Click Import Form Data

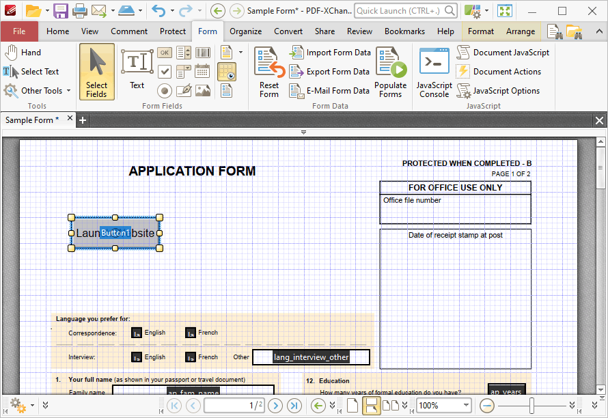click(330, 53)
